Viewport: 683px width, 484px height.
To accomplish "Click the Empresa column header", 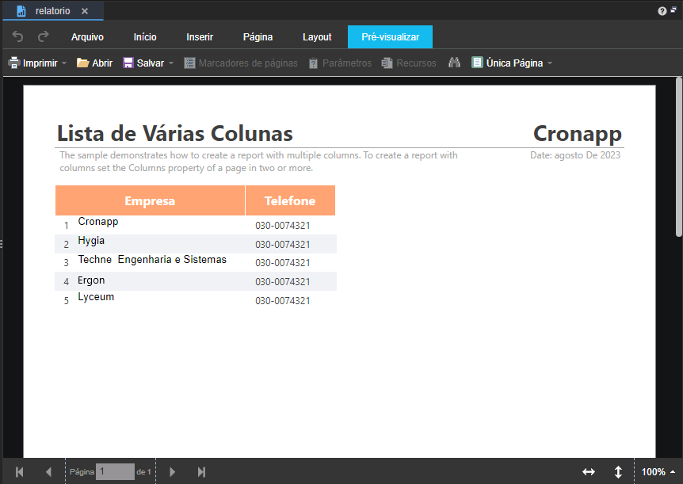I will pyautogui.click(x=150, y=201).
